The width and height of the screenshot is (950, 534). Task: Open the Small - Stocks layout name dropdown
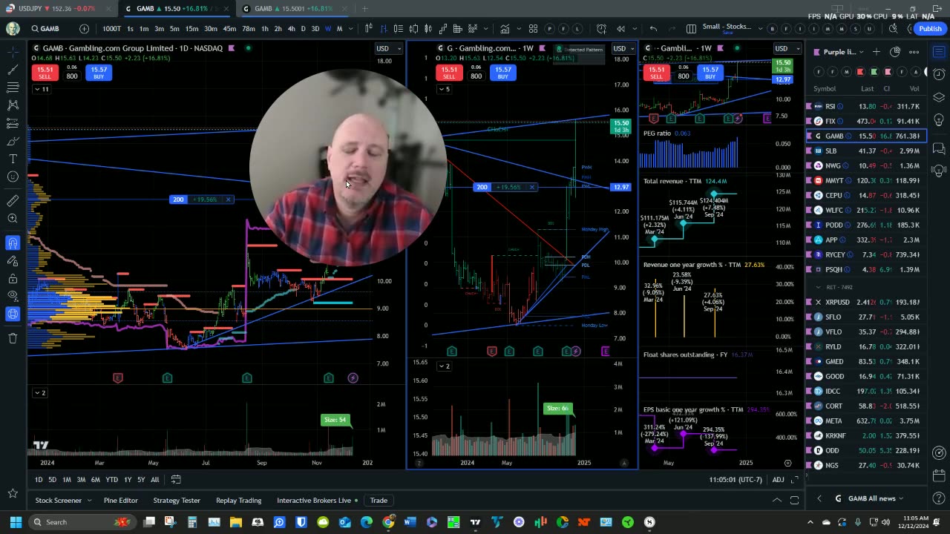coord(727,29)
